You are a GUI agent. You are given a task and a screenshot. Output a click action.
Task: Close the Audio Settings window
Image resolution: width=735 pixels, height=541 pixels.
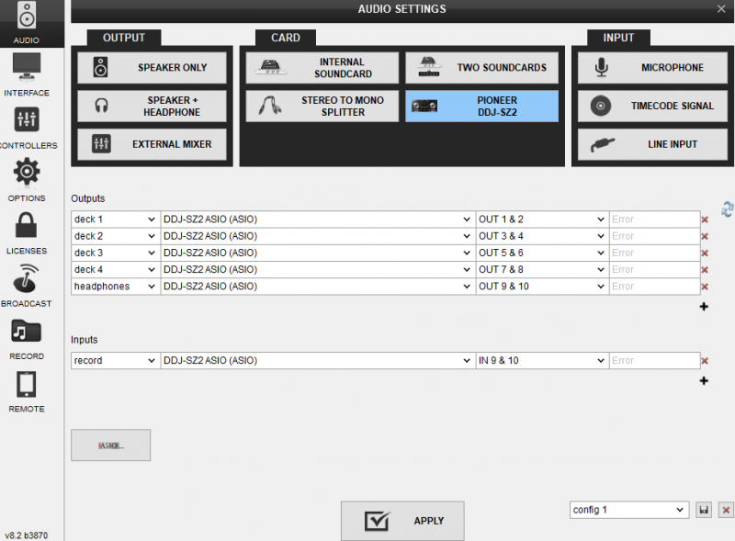(x=721, y=9)
